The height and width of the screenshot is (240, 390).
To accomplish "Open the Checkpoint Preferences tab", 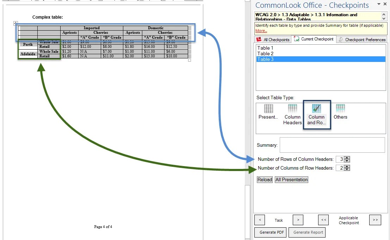I will (x=362, y=39).
